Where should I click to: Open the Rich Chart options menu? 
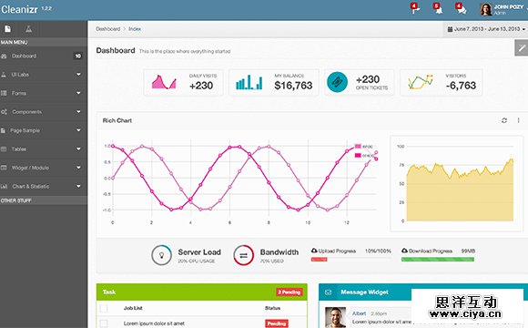pyautogui.click(x=519, y=120)
